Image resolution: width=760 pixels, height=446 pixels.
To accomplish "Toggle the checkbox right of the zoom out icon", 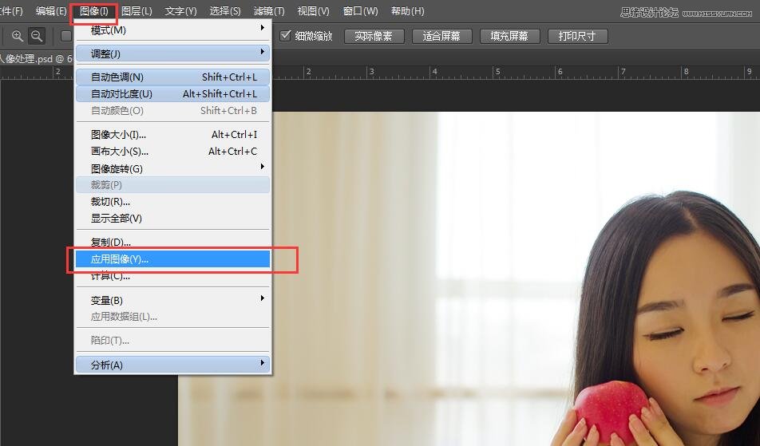I will [x=66, y=36].
